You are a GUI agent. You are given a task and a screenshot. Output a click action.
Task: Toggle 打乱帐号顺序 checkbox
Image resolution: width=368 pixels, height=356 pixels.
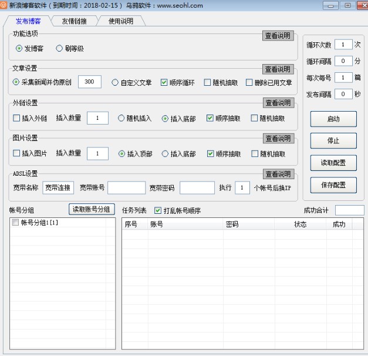[157, 210]
